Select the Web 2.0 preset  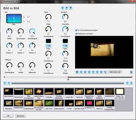(x=99, y=103)
